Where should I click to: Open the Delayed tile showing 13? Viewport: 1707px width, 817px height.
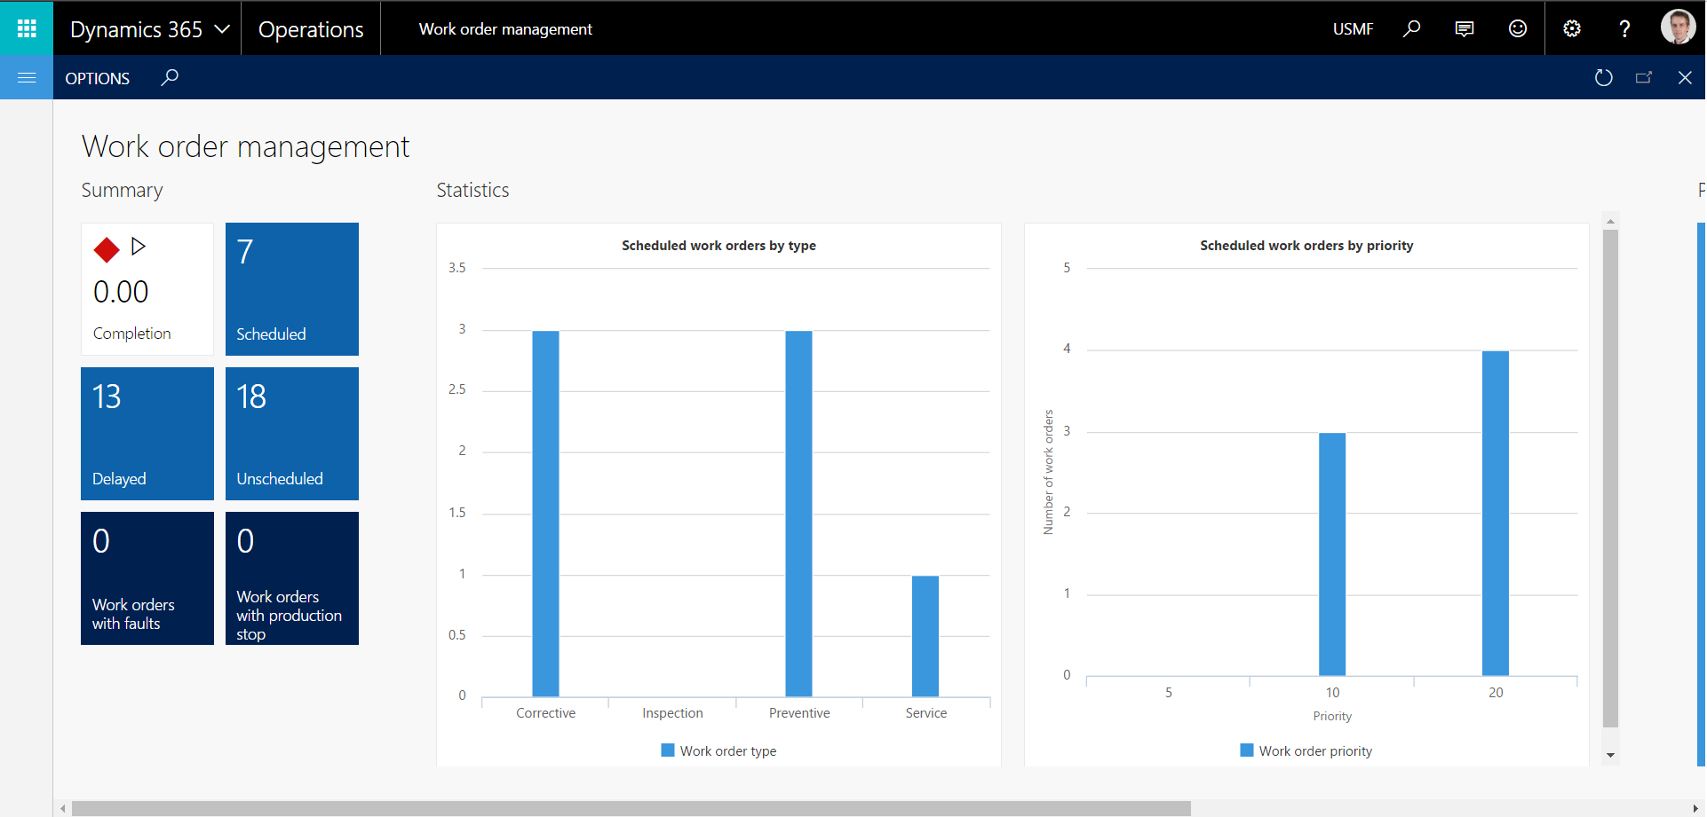tap(147, 433)
